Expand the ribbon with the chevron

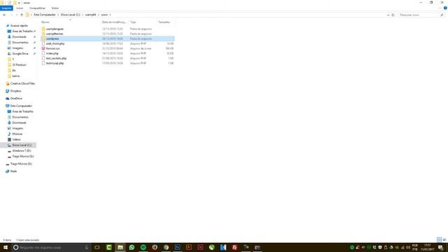pyautogui.click(x=440, y=8)
